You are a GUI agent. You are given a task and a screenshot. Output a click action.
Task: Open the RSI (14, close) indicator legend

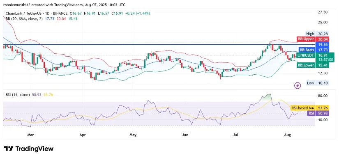(18, 94)
